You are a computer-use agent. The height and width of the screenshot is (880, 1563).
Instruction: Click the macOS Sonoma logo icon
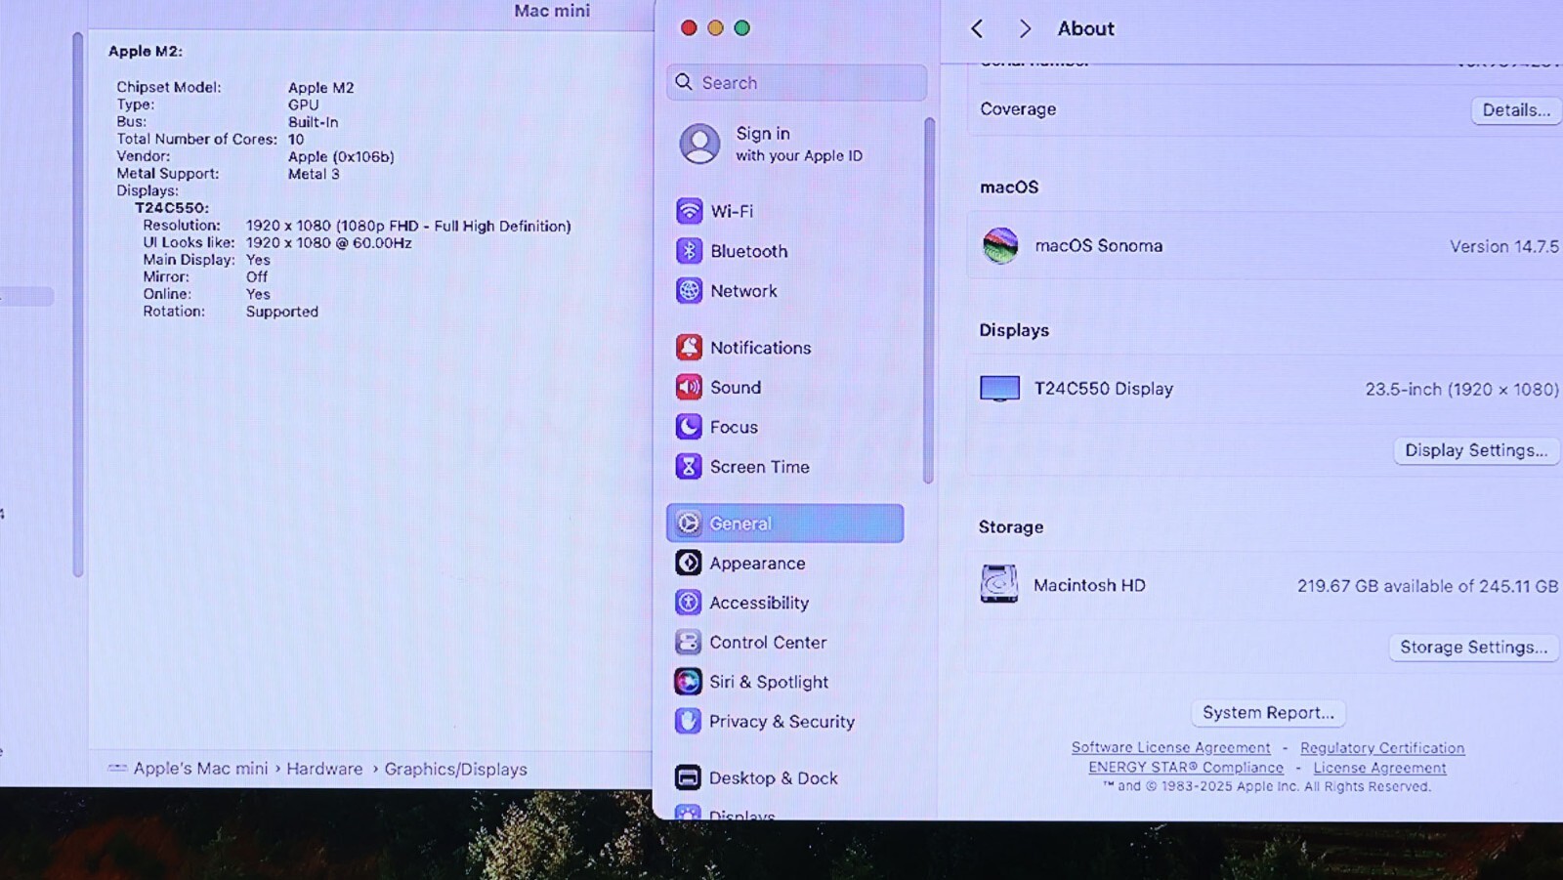point(1000,246)
